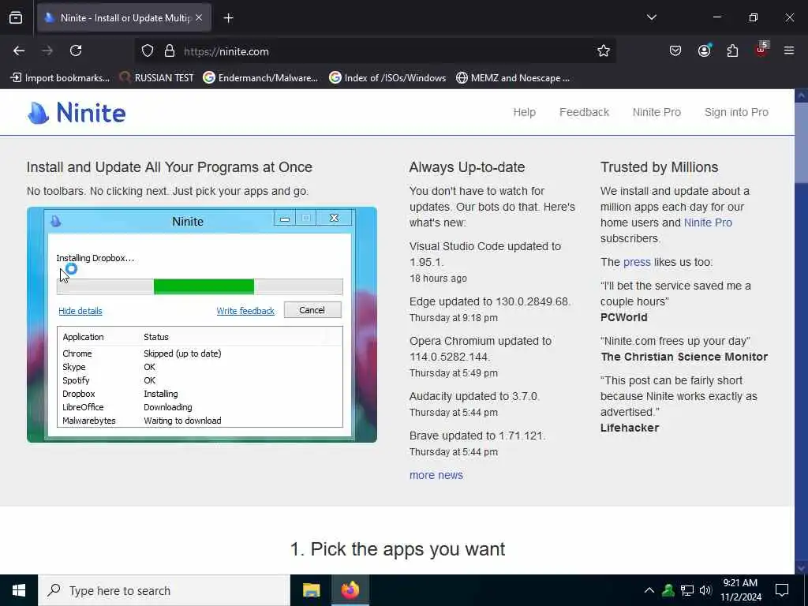Open RUSSIAN TEST bookmark

click(156, 78)
